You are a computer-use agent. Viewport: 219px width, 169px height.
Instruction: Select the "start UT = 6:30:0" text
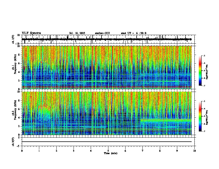click(134, 33)
